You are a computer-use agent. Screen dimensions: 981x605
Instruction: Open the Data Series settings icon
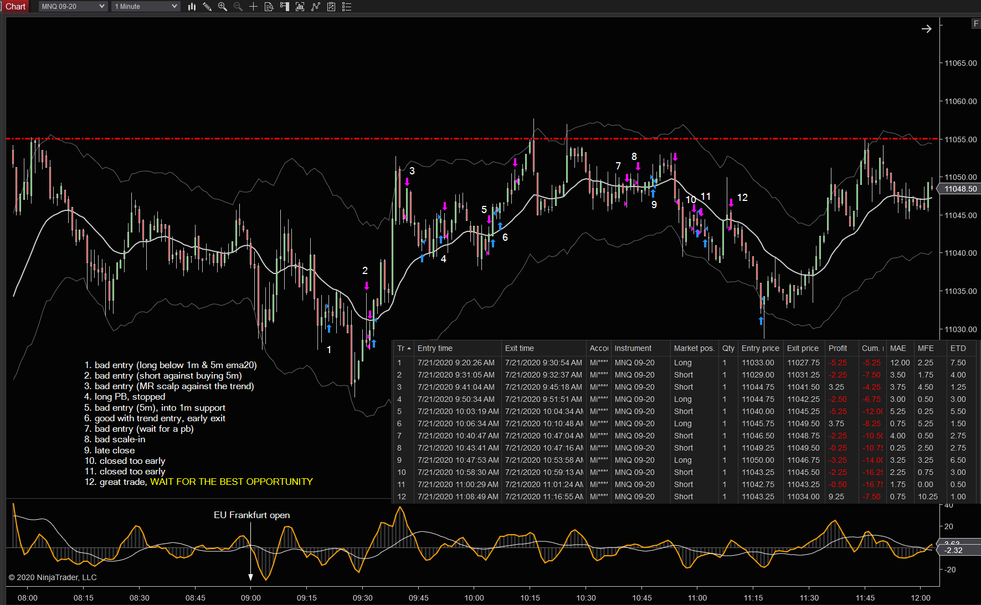300,7
